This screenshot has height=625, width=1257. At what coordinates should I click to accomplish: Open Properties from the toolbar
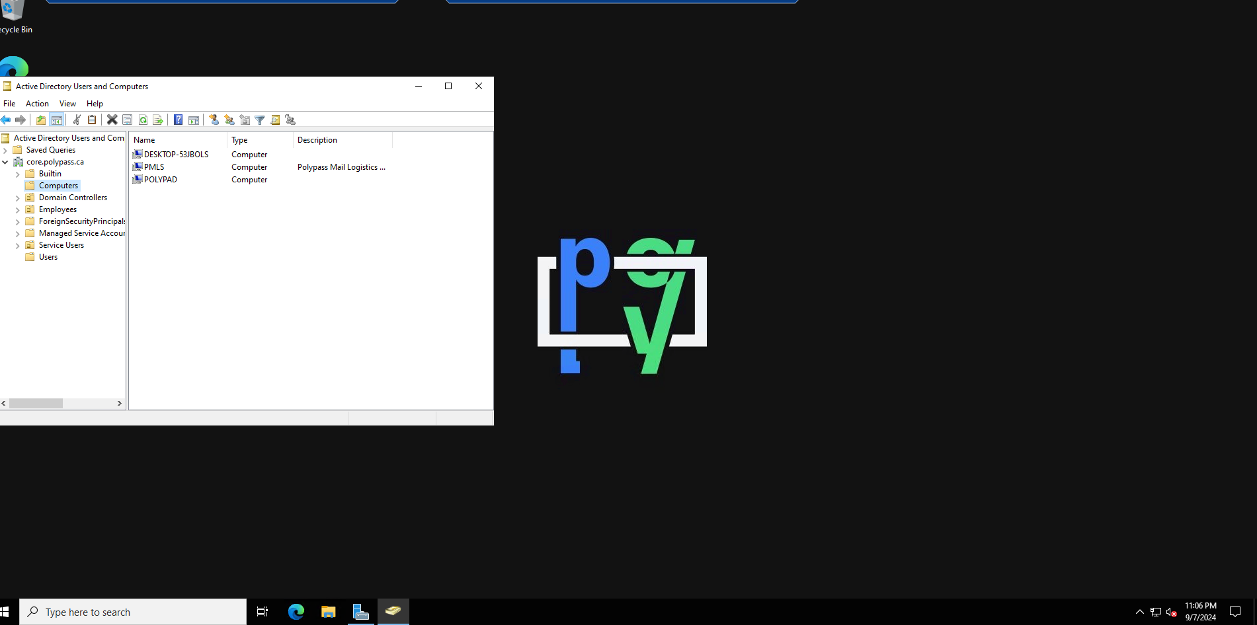[x=128, y=120]
